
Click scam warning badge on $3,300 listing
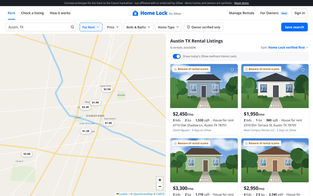tap(191, 143)
